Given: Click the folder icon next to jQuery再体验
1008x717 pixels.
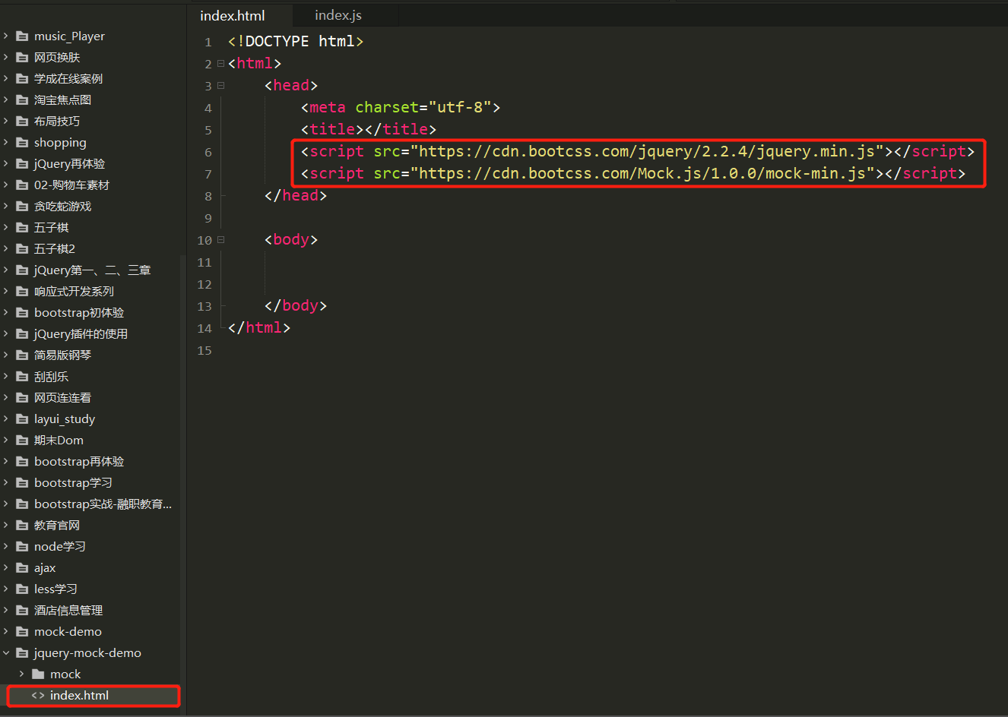Looking at the screenshot, I should click(22, 163).
